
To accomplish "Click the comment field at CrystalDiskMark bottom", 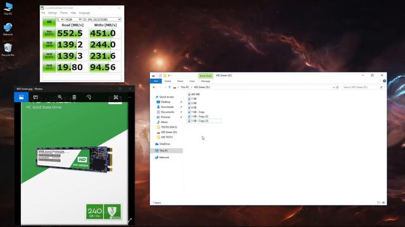I will (82, 77).
